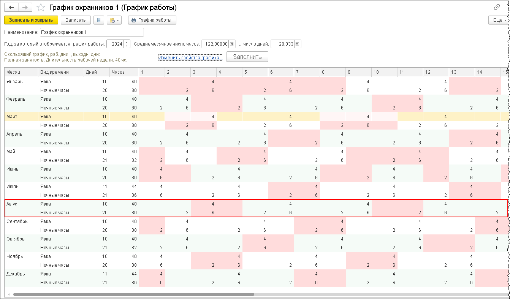This screenshot has height=299, width=510.
Task: Select days value 11 in Июль Явка row
Action: point(97,186)
